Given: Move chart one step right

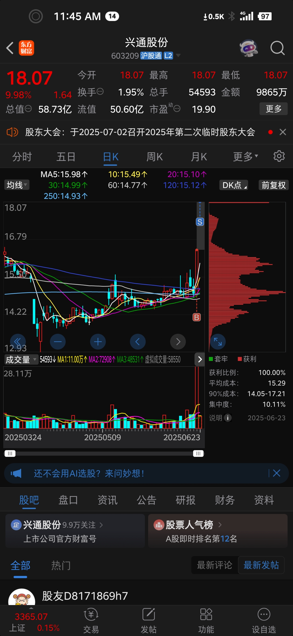Looking at the screenshot, I should [x=178, y=341].
